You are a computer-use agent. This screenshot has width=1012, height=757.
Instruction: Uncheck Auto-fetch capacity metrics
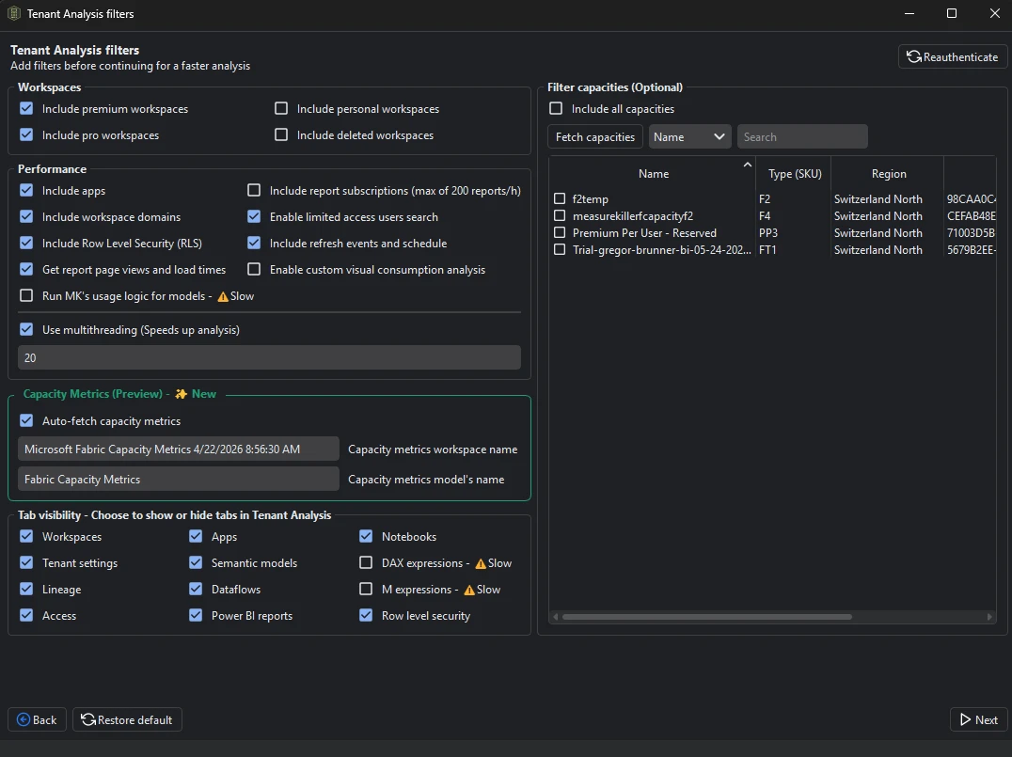coord(26,420)
